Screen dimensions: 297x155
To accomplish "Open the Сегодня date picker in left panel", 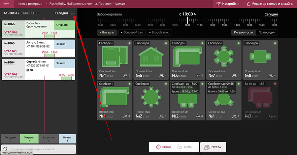I will pyautogui.click(x=61, y=13).
